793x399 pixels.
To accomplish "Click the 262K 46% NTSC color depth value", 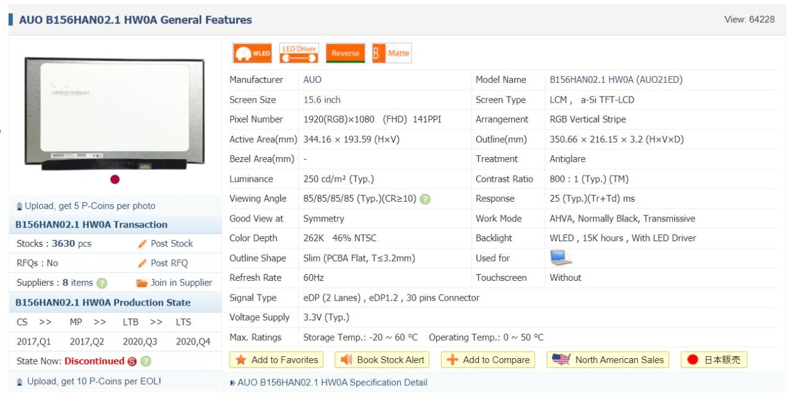I will point(340,238).
